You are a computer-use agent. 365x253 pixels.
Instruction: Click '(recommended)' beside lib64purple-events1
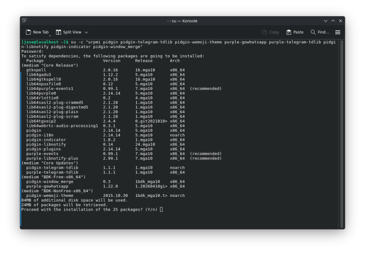(206, 88)
